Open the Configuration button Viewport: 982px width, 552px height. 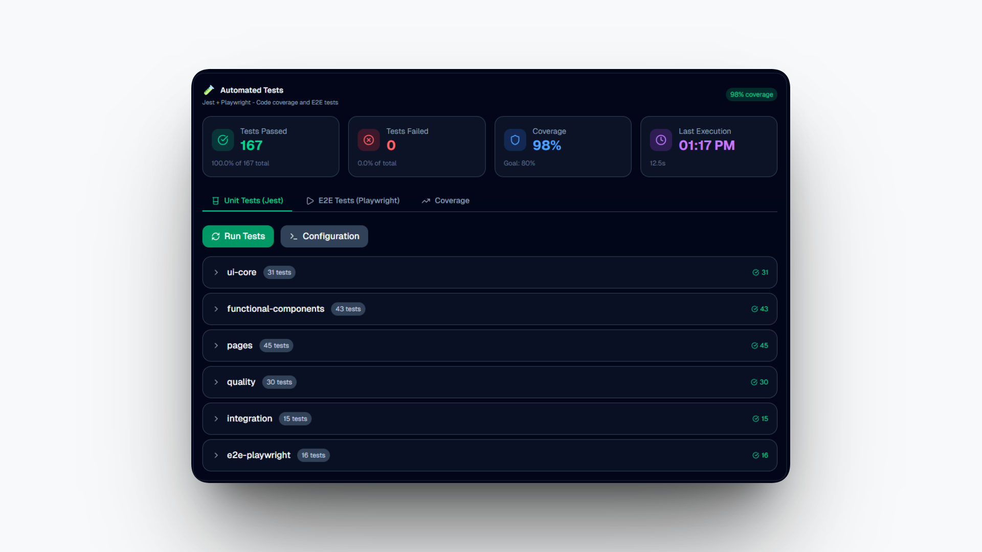tap(324, 236)
